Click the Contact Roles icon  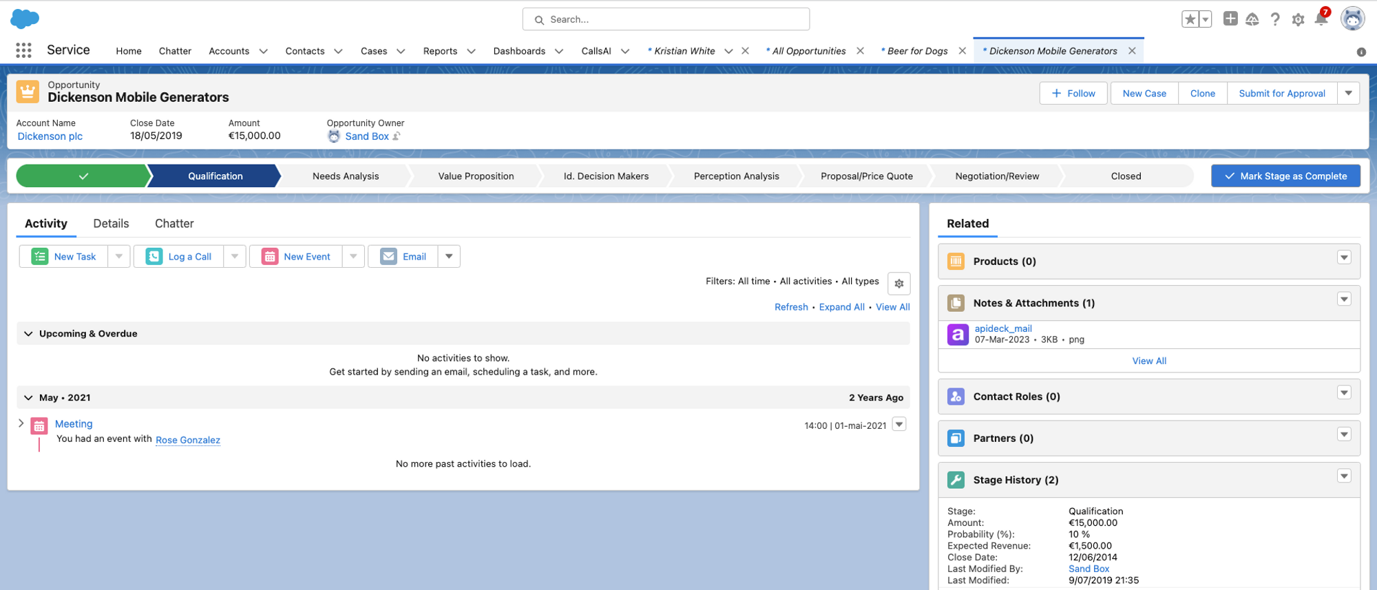956,397
